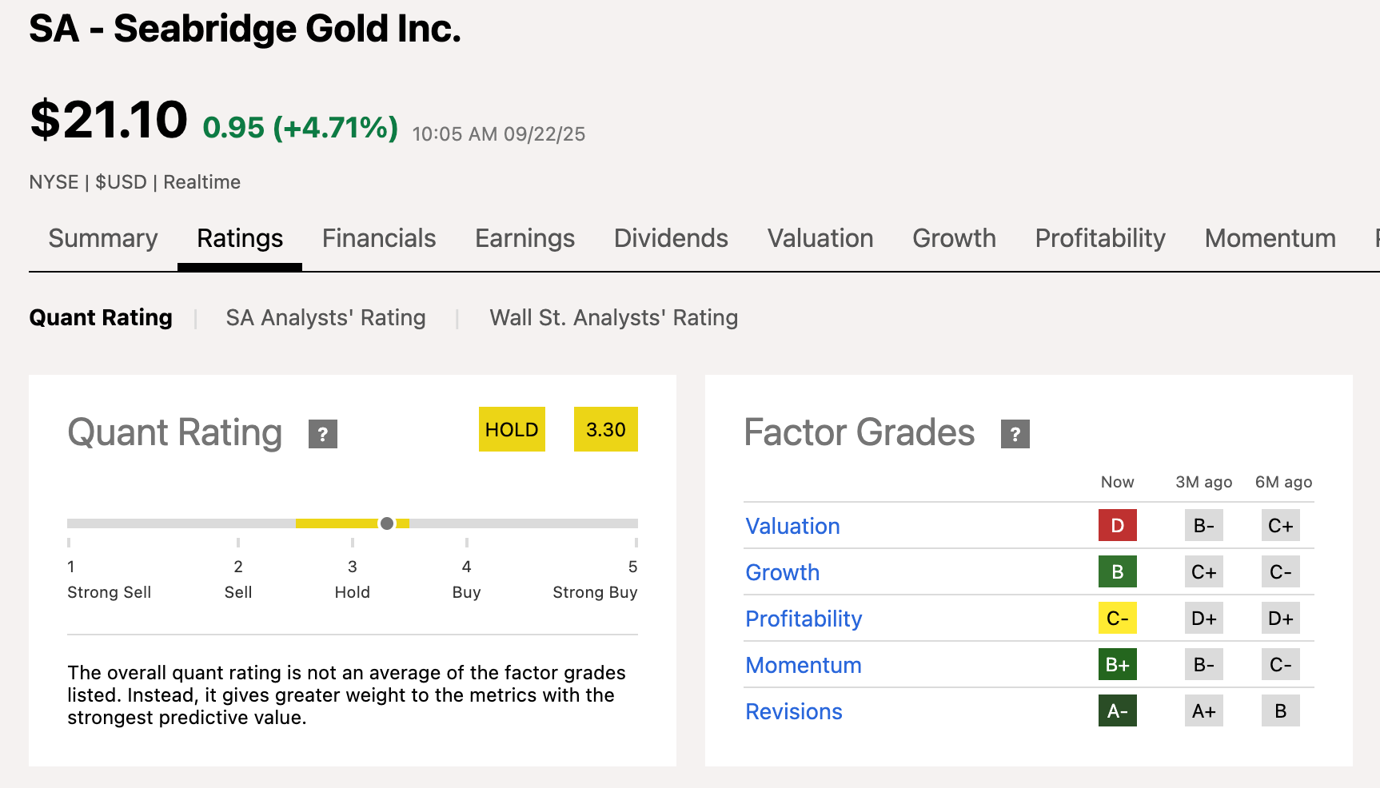1380x788 pixels.
Task: Click the Factor Grades help question mark icon
Action: pyautogui.click(x=1015, y=434)
